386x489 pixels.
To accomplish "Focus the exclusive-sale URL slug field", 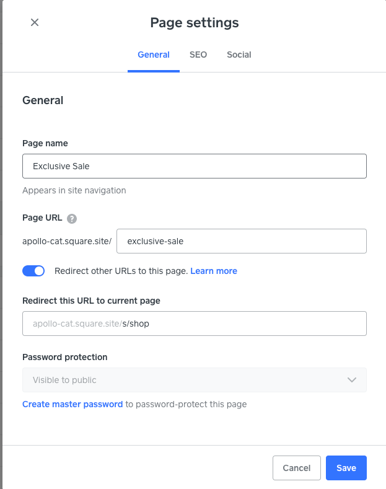I will click(241, 241).
